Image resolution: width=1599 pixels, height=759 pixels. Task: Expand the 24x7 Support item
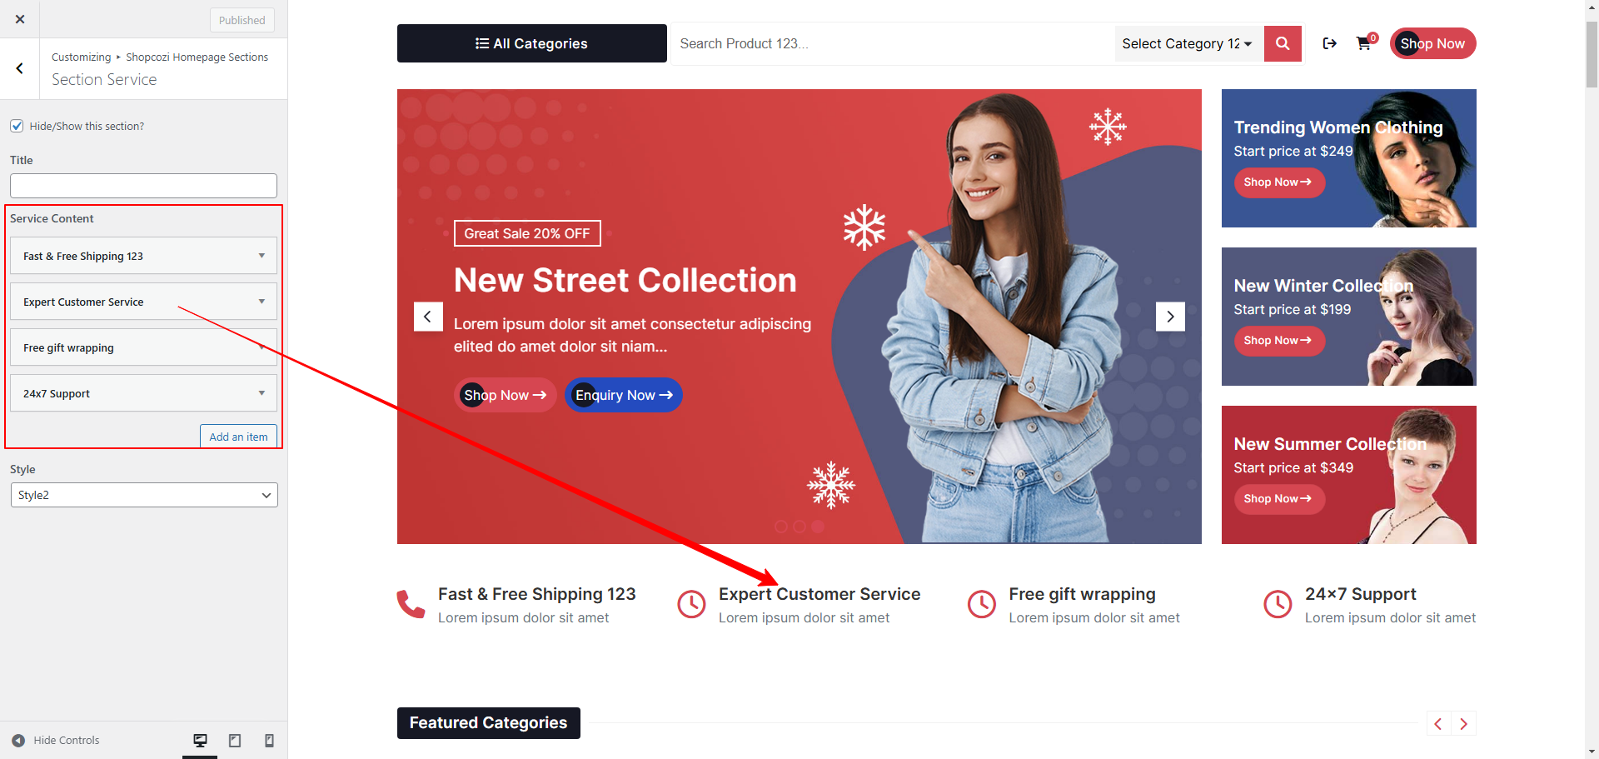pos(143,393)
